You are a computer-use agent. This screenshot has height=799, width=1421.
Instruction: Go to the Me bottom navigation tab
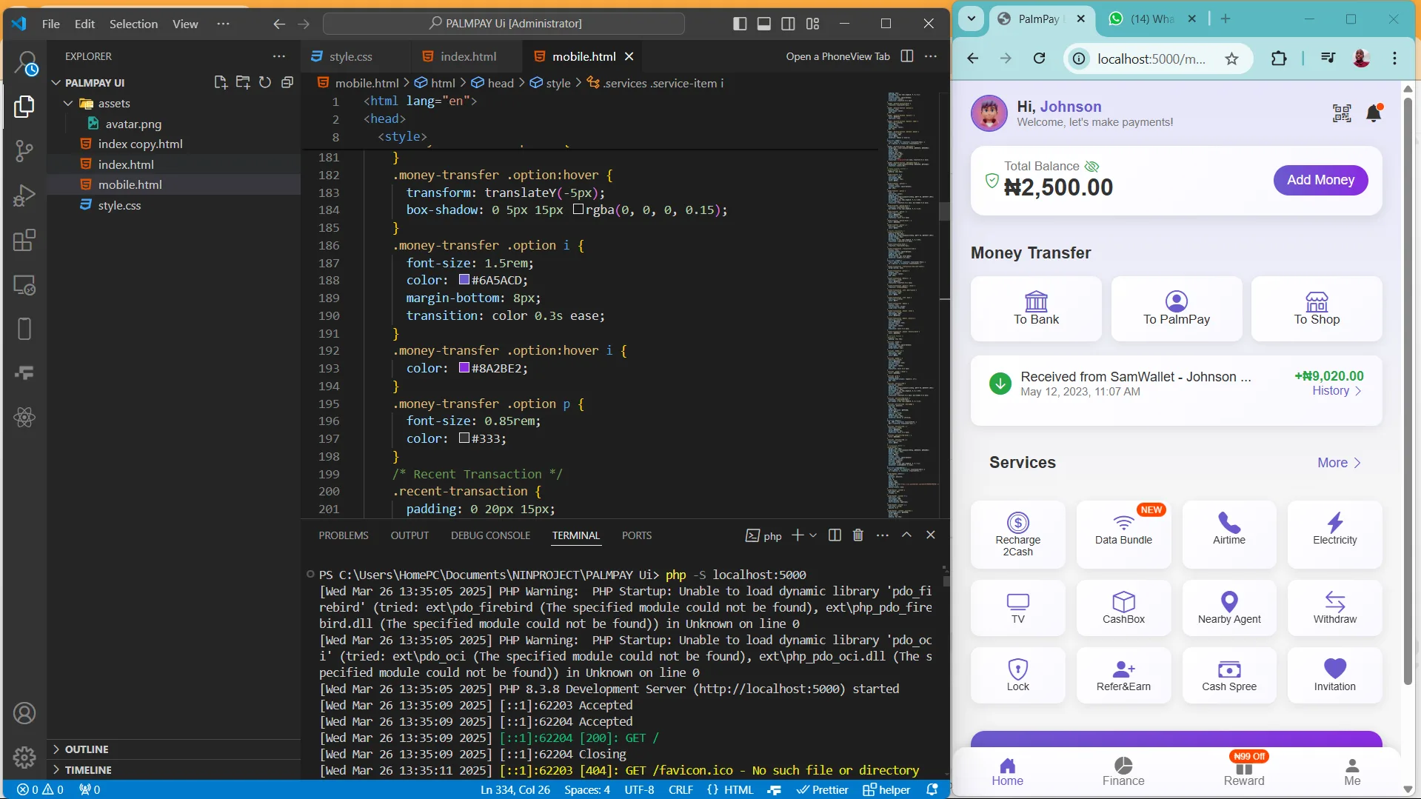pyautogui.click(x=1352, y=771)
